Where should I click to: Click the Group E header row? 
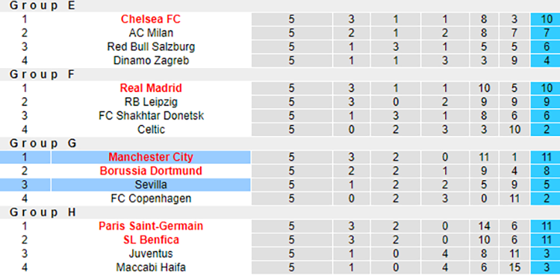pos(280,6)
